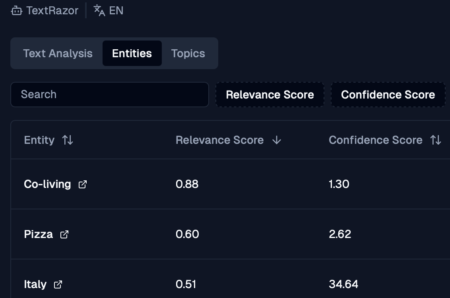Click the Relevance Score column header text
The height and width of the screenshot is (298, 450).
pos(219,140)
